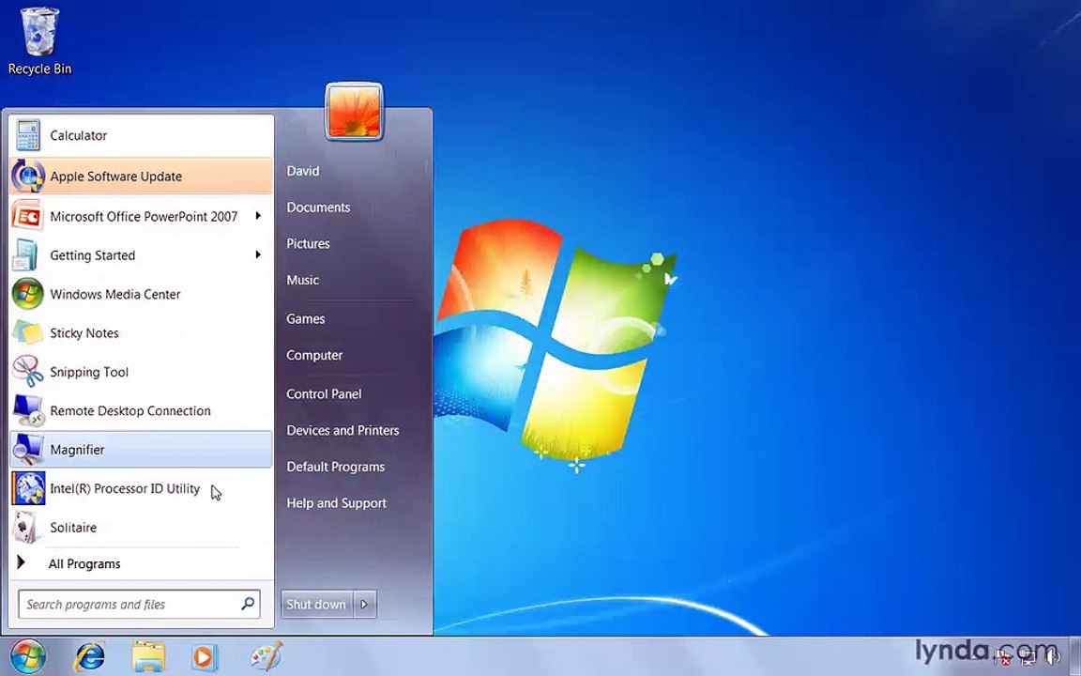
Task: Click the user account picture thumbnail
Action: (355, 112)
